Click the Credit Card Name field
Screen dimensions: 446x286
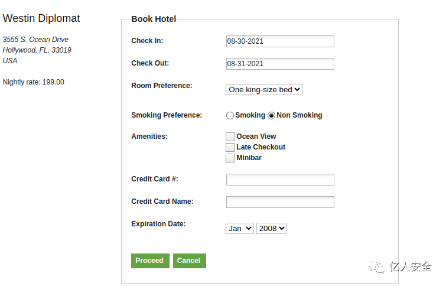(x=280, y=202)
